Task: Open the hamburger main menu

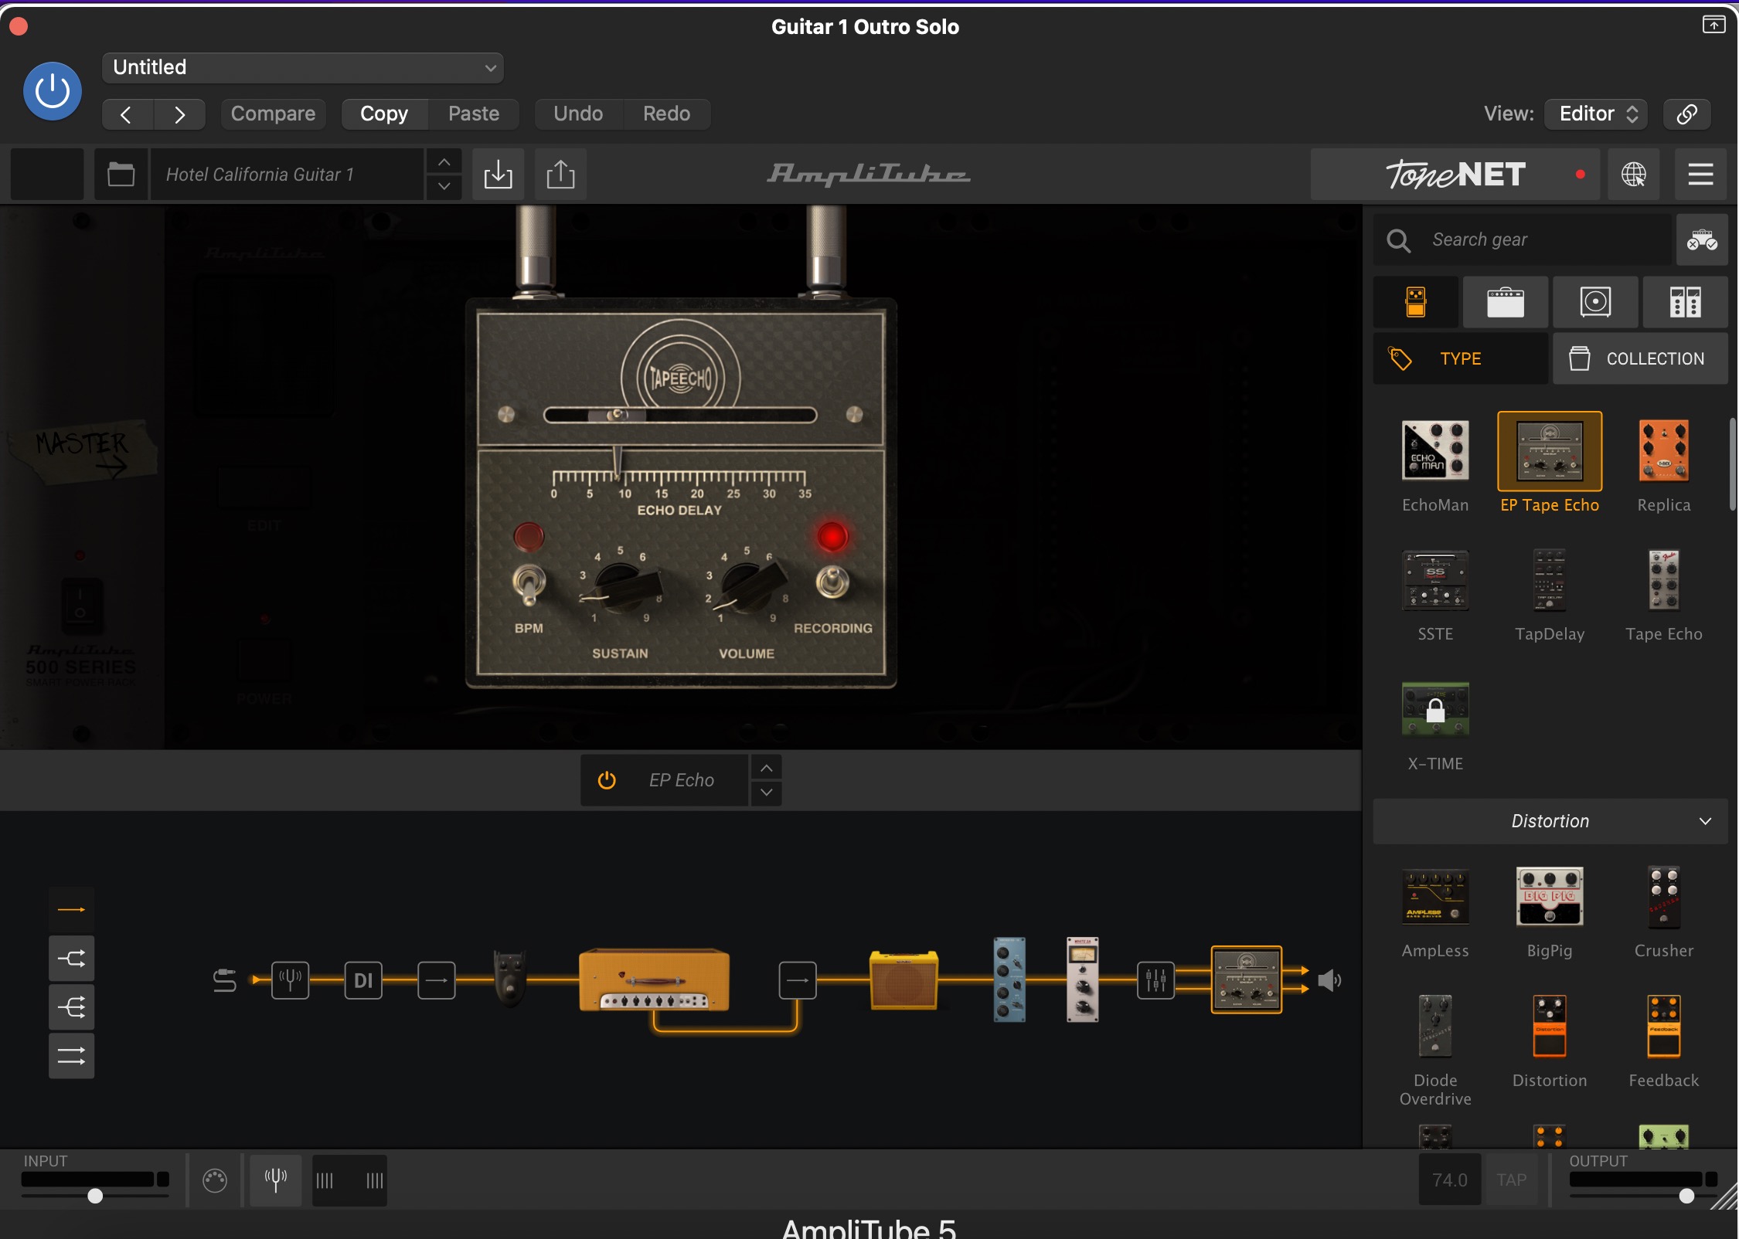Action: pyautogui.click(x=1700, y=175)
